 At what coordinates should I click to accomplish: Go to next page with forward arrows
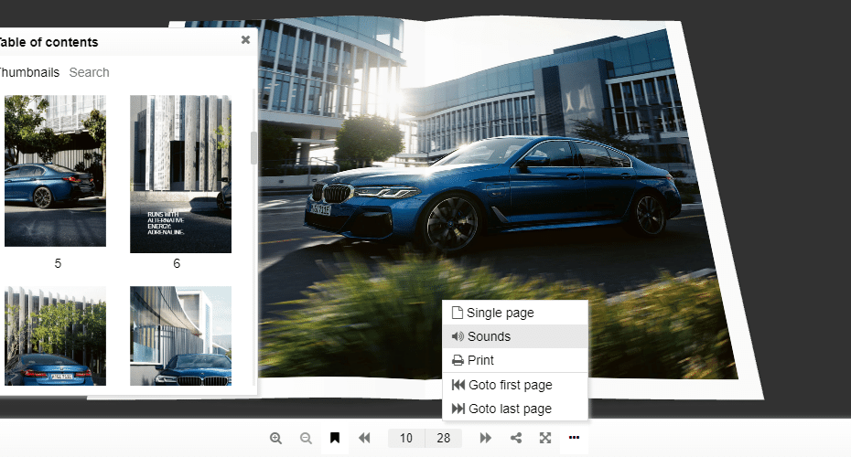coord(486,438)
